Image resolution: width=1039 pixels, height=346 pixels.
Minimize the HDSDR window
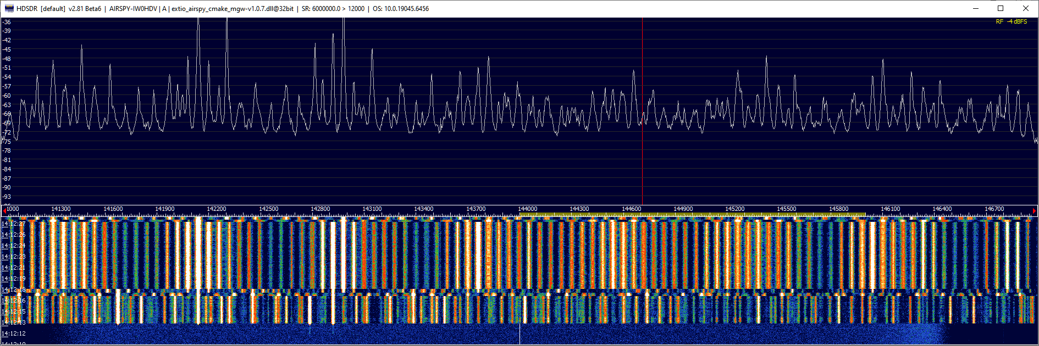(x=976, y=8)
